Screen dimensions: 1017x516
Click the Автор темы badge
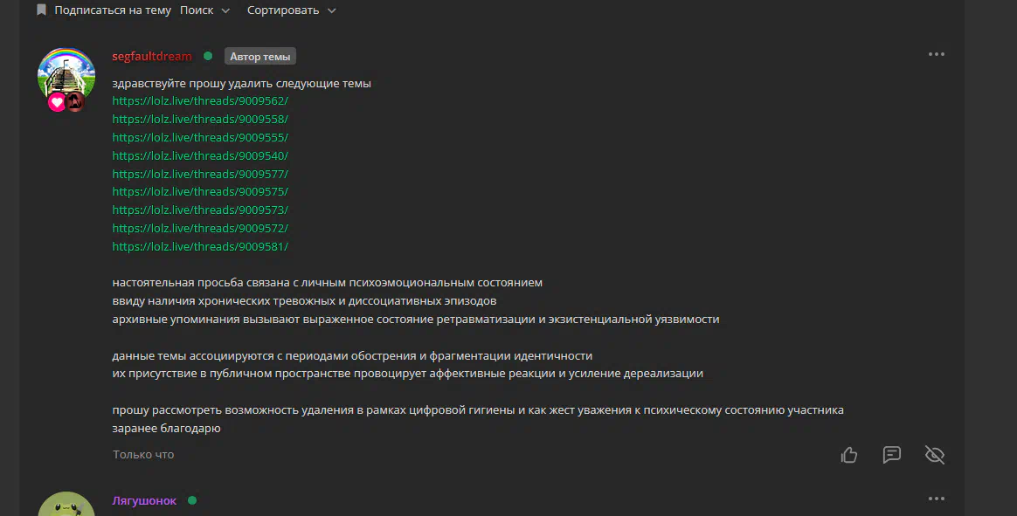pyautogui.click(x=260, y=57)
